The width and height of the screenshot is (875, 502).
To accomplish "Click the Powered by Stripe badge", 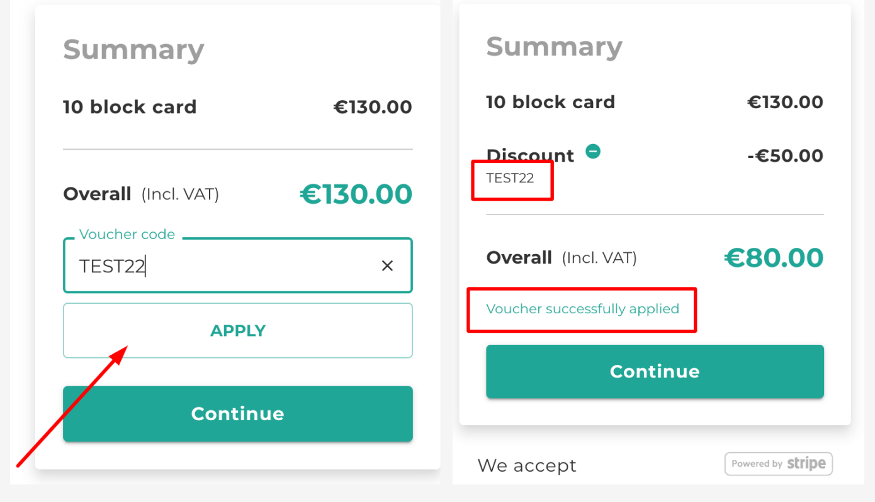I will pyautogui.click(x=778, y=464).
